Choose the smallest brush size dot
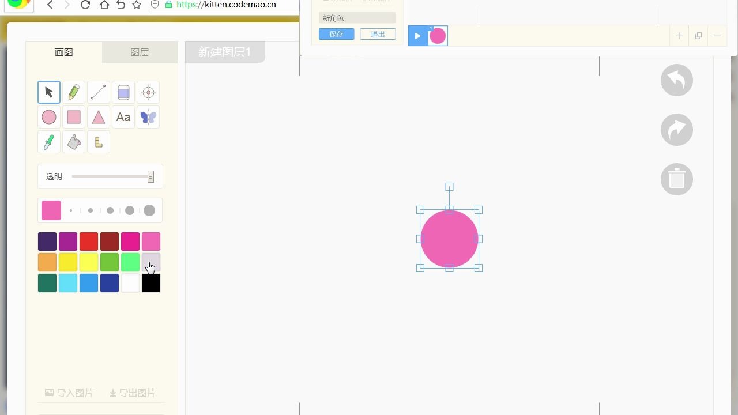738x415 pixels. pos(71,210)
